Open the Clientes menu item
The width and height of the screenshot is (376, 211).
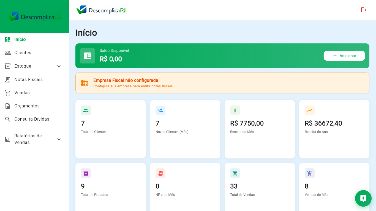click(x=34, y=53)
